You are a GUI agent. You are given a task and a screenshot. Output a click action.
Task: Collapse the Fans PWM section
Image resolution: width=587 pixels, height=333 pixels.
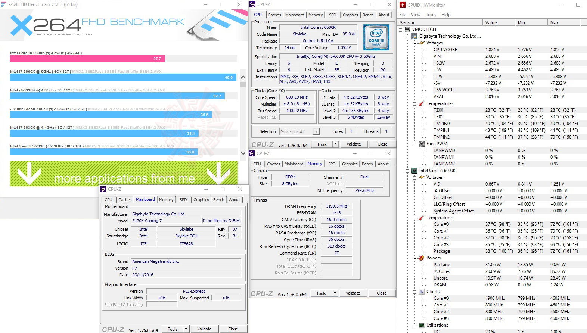tap(414, 144)
